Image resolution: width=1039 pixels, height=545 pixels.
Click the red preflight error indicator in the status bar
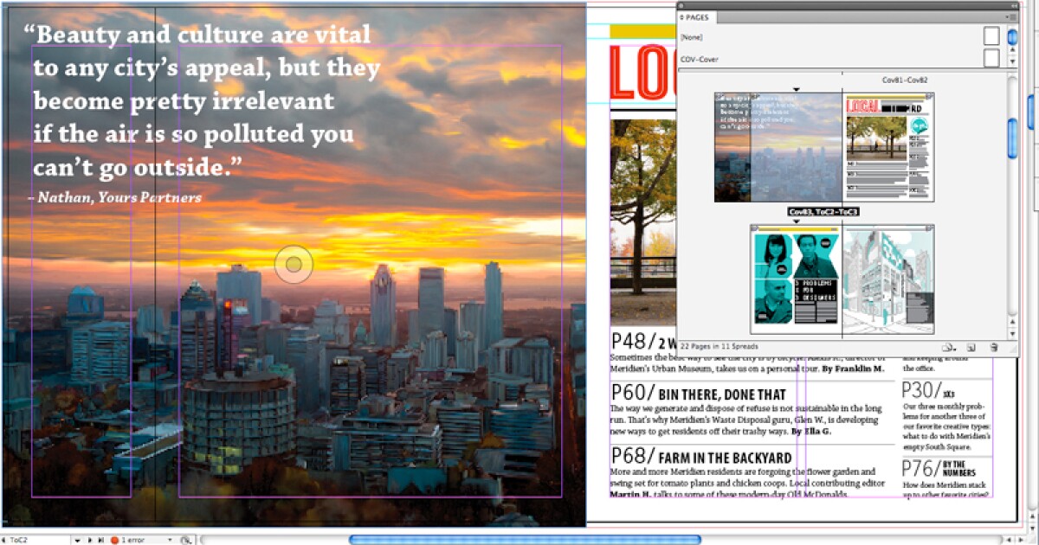(115, 539)
